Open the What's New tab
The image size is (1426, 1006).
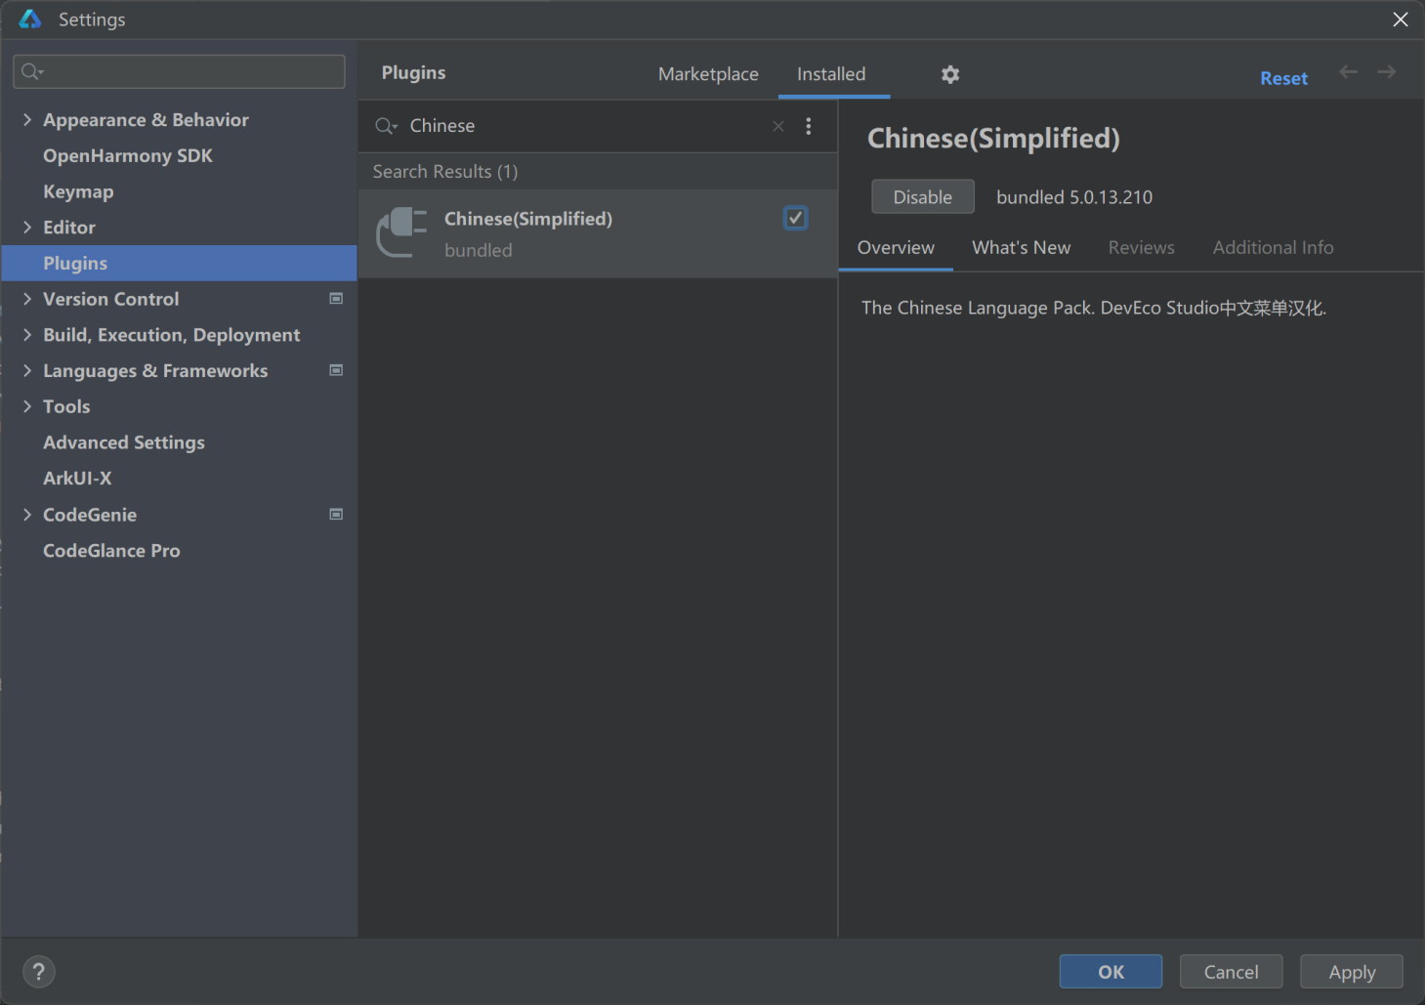(1021, 248)
